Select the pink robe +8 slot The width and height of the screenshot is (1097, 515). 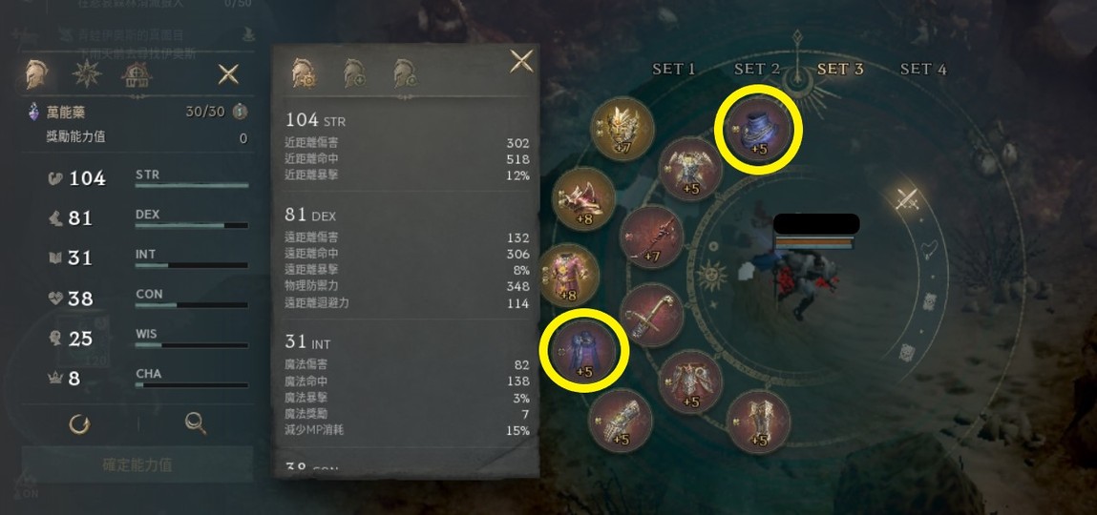coord(569,276)
